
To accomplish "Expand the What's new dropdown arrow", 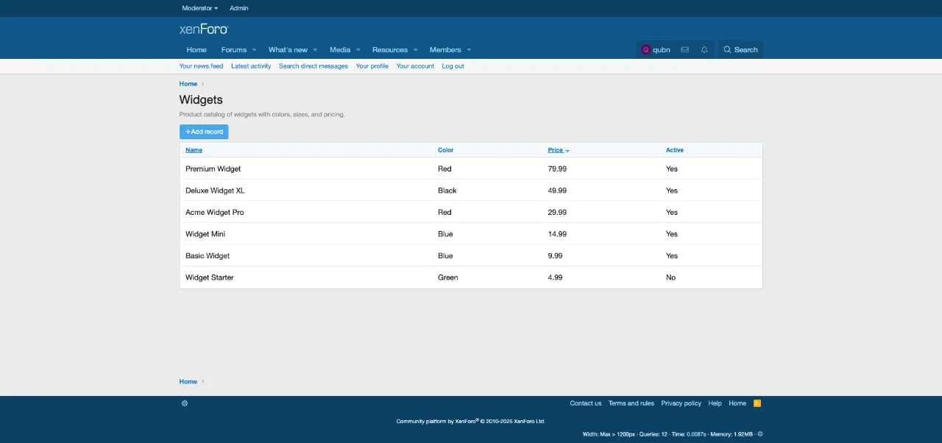I will click(x=315, y=50).
